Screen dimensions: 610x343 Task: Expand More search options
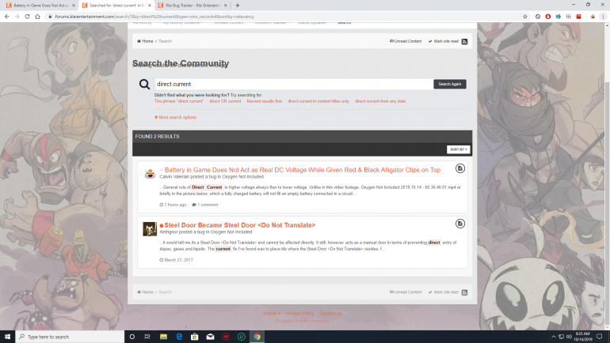175,117
